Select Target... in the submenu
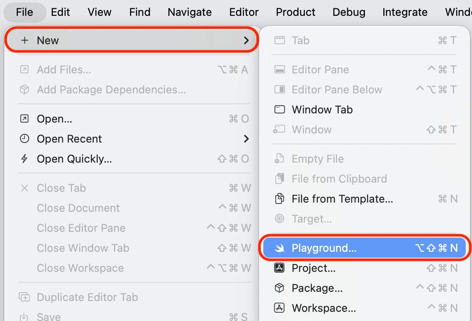The image size is (472, 321). tap(365, 218)
